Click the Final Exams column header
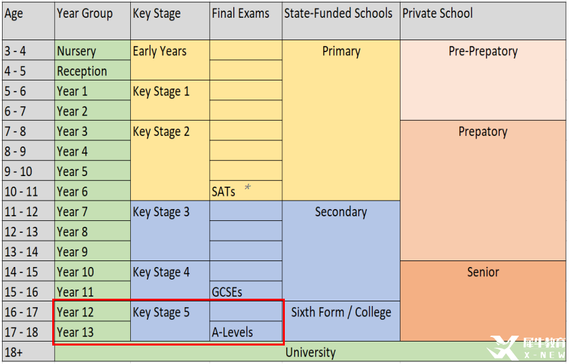 [241, 13]
